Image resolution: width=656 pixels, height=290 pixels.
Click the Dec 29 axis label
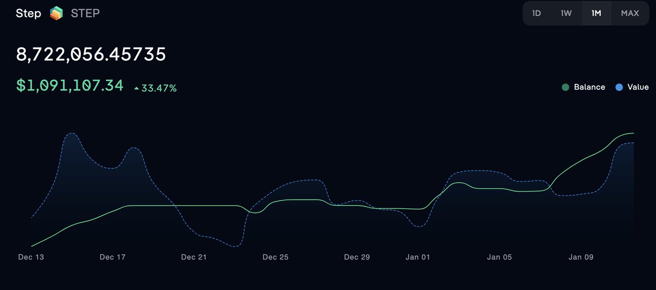coord(357,257)
